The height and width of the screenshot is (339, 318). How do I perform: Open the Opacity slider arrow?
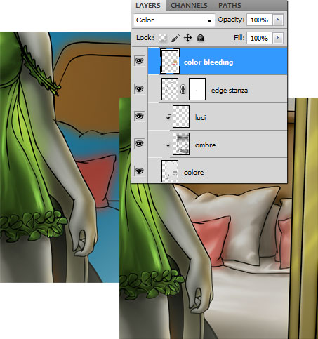point(278,20)
